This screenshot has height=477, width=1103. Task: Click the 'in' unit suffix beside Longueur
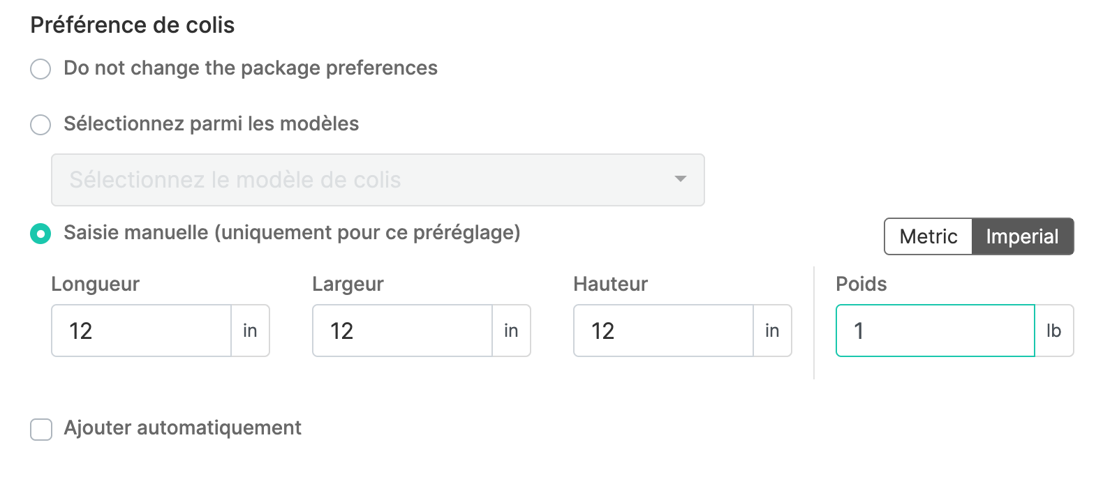tap(250, 331)
